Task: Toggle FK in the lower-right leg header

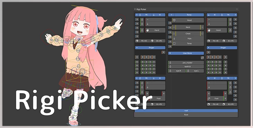Action: [x=227, y=78]
